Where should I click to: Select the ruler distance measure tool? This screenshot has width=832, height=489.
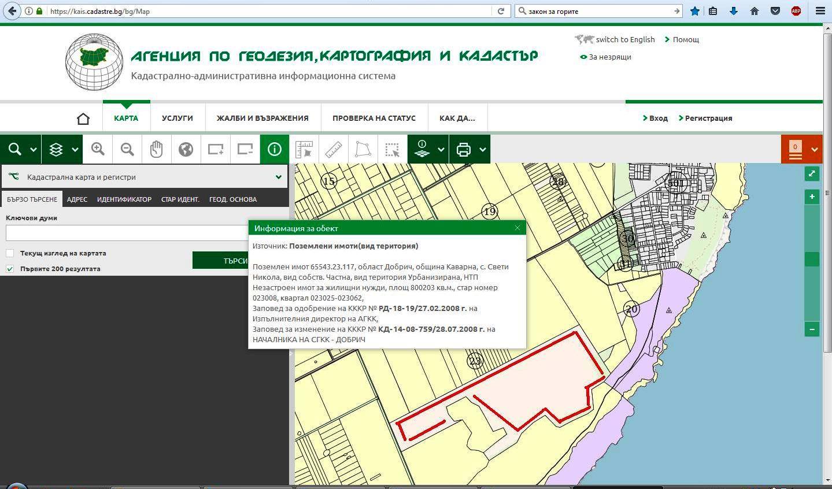[334, 149]
